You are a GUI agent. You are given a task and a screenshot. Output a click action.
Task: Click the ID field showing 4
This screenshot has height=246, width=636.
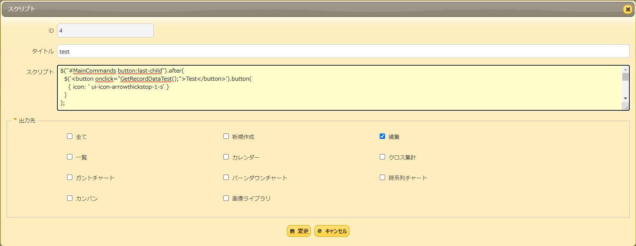105,30
